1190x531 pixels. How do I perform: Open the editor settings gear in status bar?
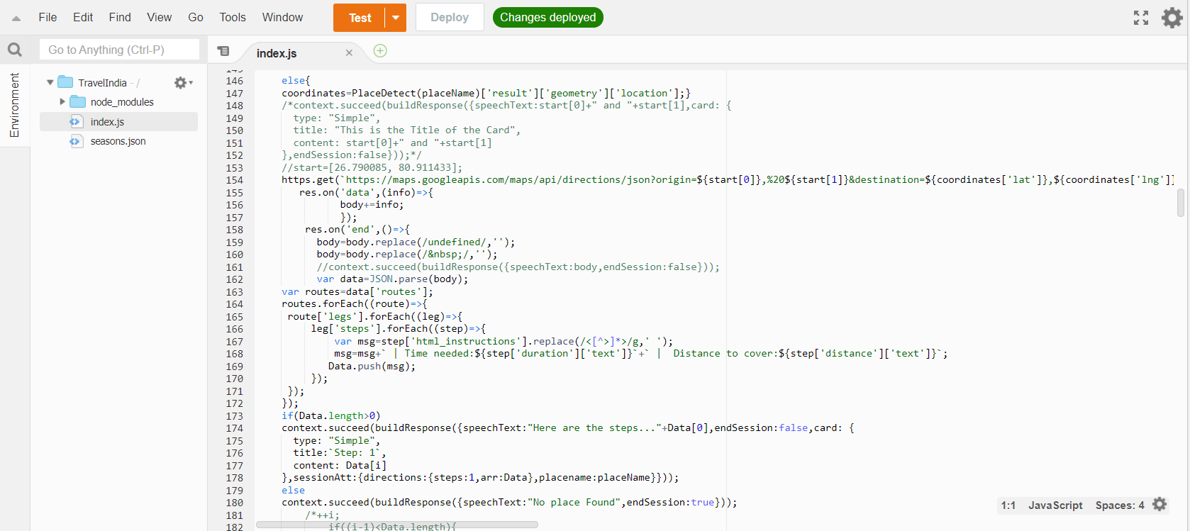click(1160, 504)
